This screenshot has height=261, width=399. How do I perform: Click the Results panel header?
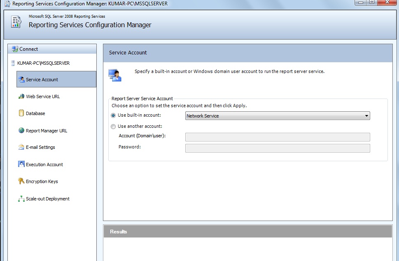coord(247,231)
